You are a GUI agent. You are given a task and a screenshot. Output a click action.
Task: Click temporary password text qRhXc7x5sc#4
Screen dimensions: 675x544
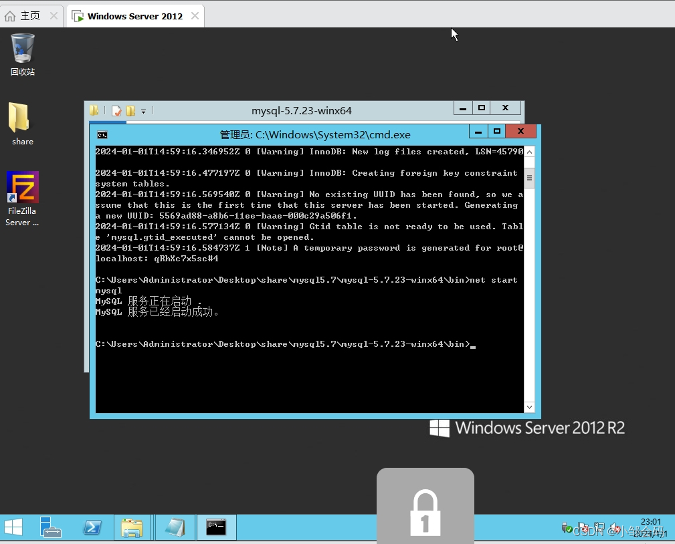click(186, 259)
